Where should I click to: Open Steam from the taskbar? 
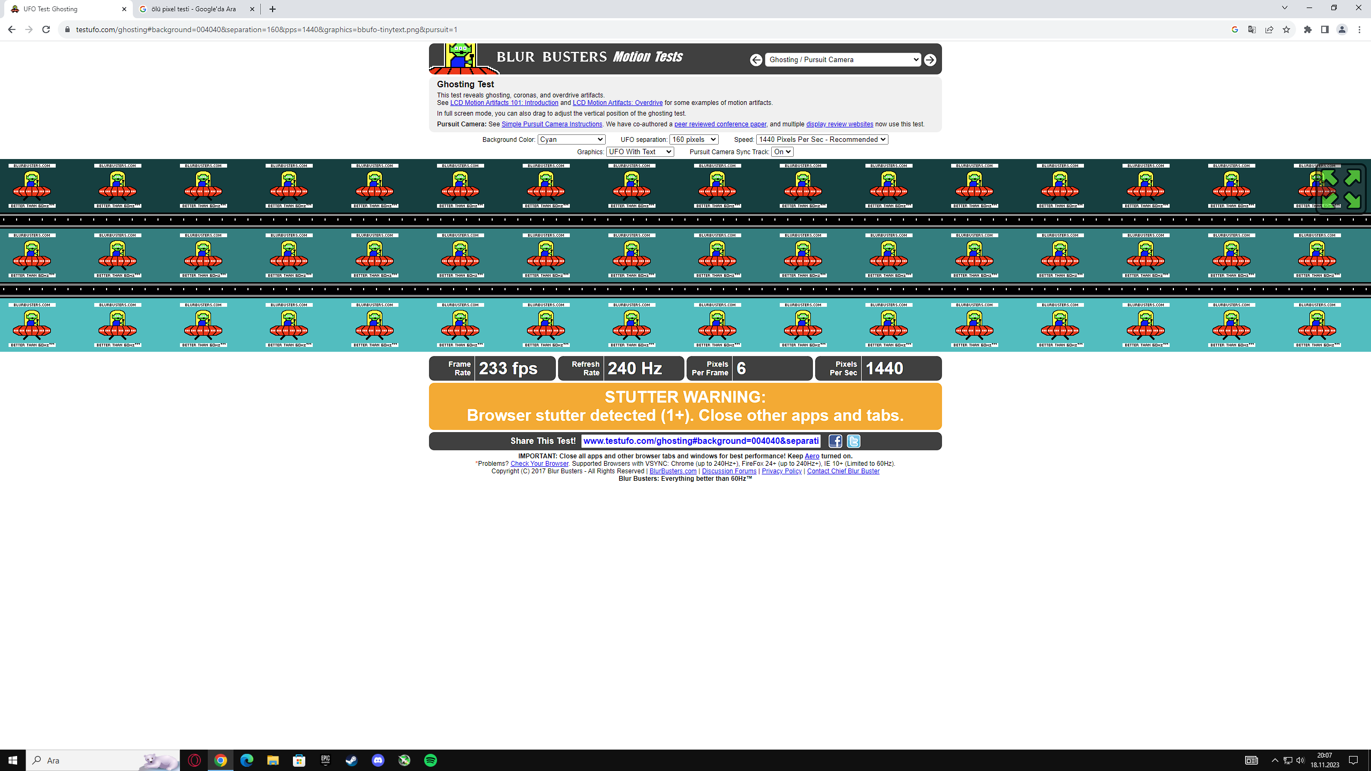click(x=351, y=760)
